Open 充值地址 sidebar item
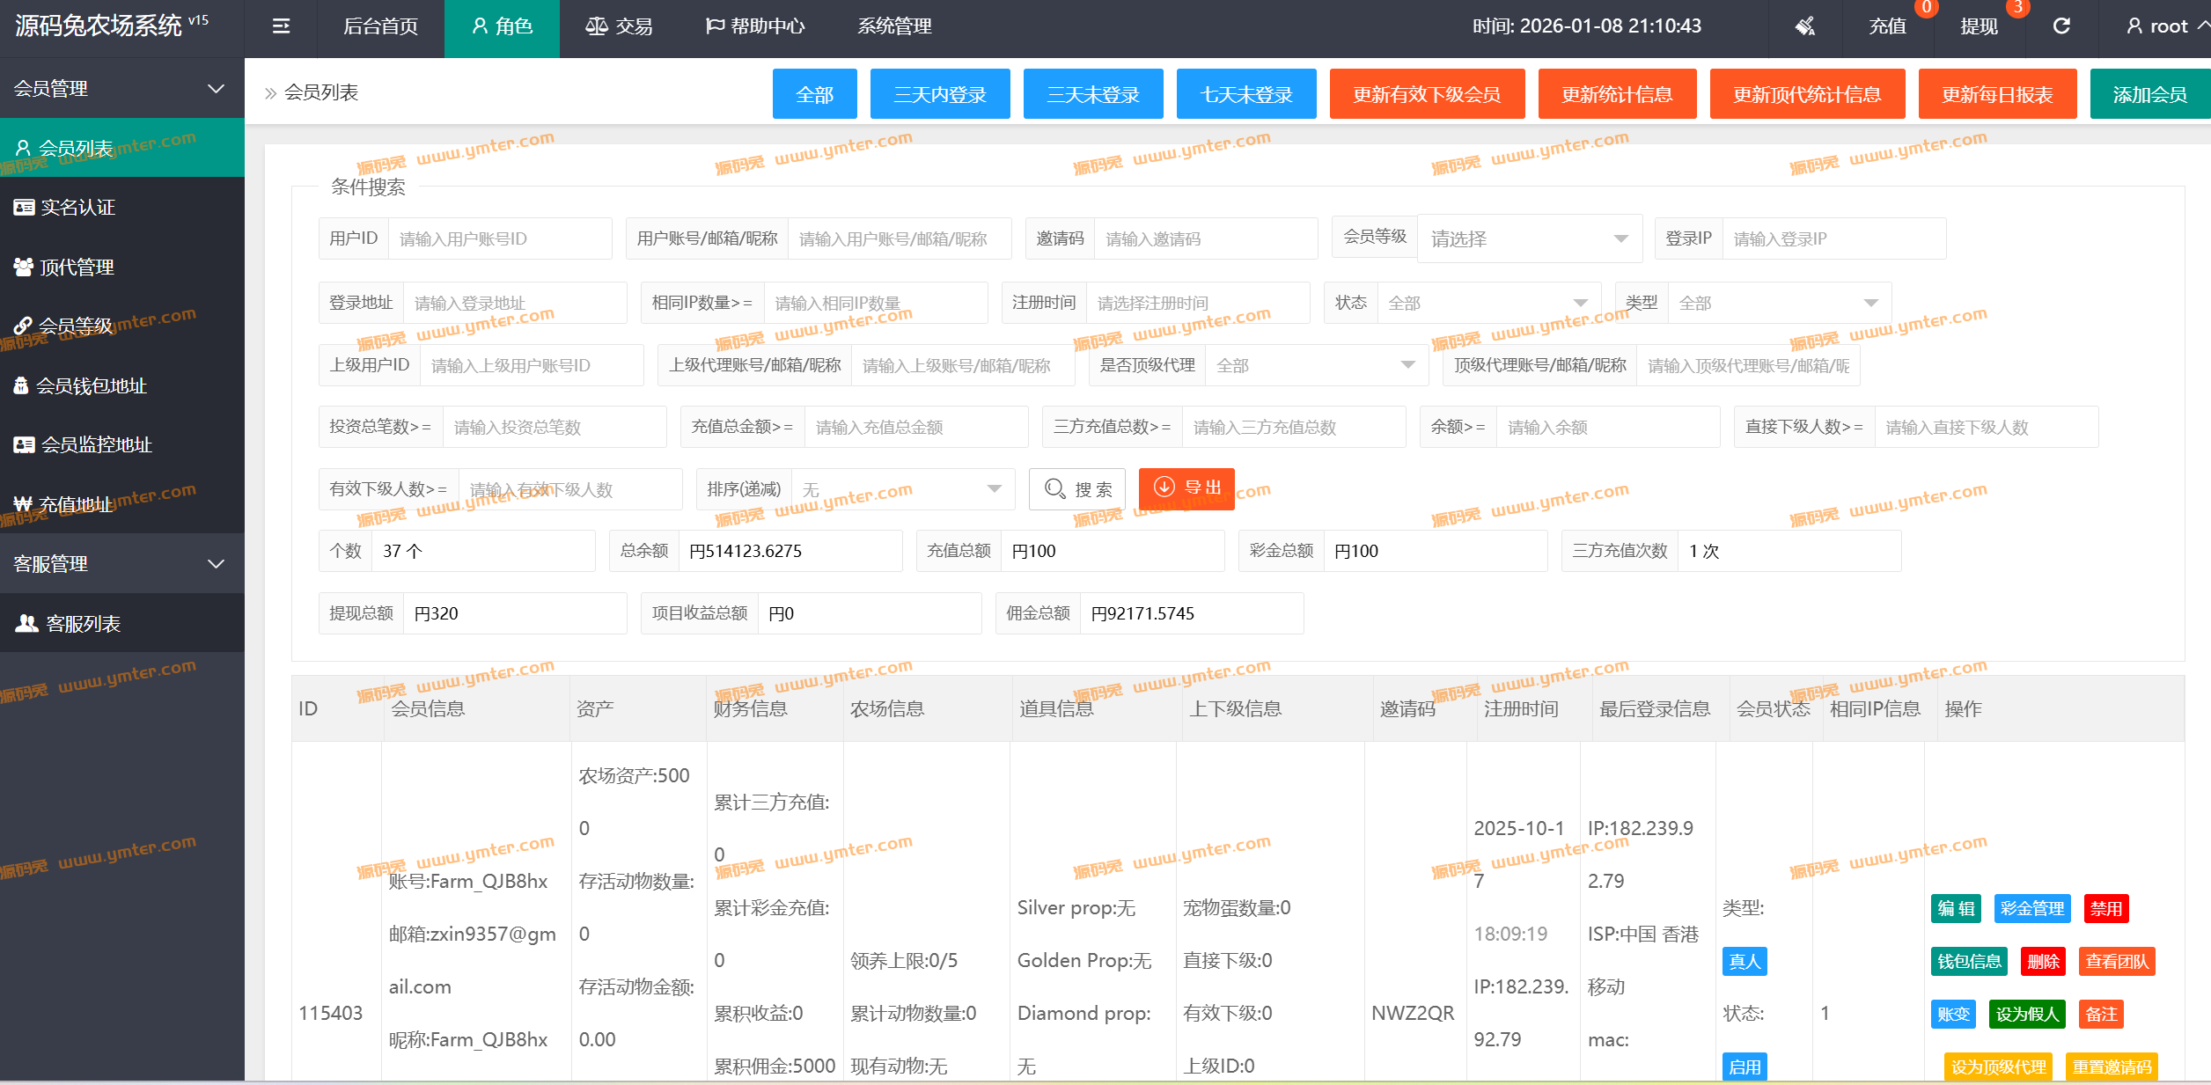 76,505
